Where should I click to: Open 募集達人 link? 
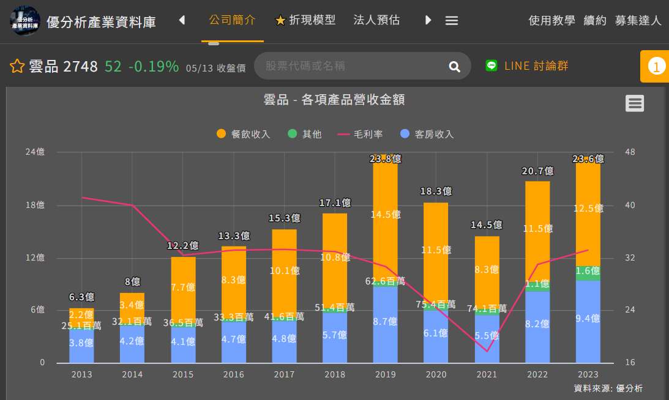pyautogui.click(x=638, y=20)
